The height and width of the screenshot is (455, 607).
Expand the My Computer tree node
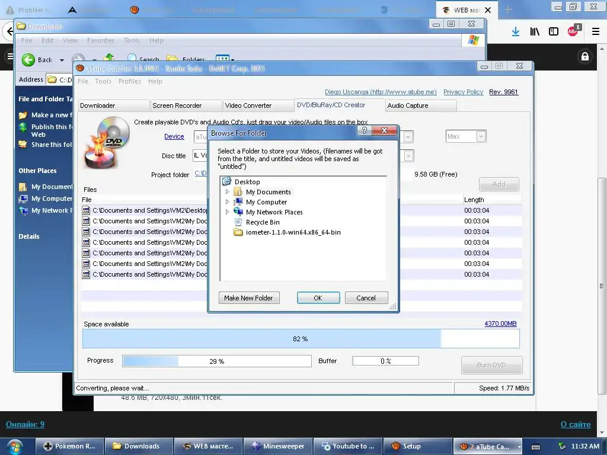(227, 201)
